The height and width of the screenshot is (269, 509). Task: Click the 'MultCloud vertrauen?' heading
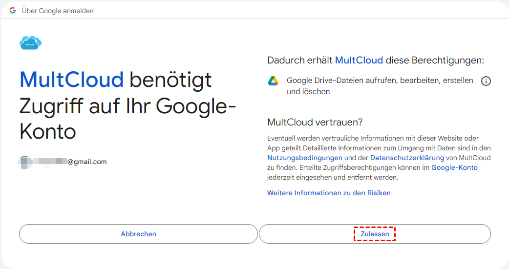[x=315, y=123]
